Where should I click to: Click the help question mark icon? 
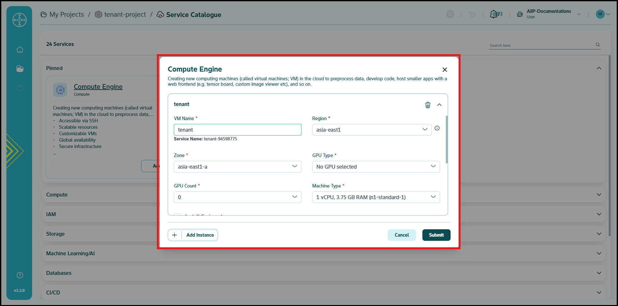(20, 275)
